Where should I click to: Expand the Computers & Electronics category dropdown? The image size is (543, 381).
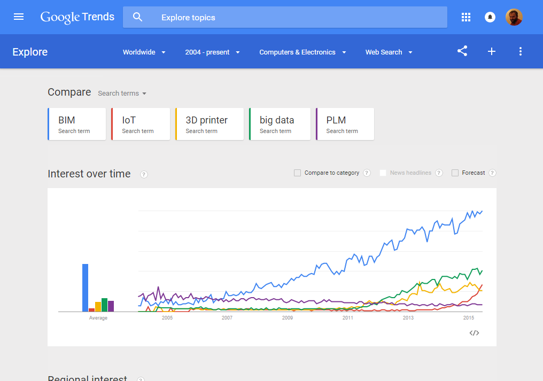[302, 52]
